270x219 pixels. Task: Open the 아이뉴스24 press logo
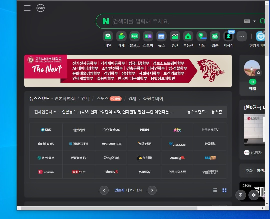point(112,130)
